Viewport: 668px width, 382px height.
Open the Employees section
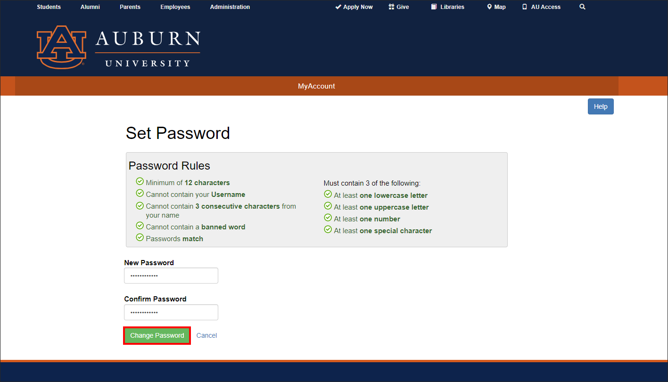coord(175,7)
